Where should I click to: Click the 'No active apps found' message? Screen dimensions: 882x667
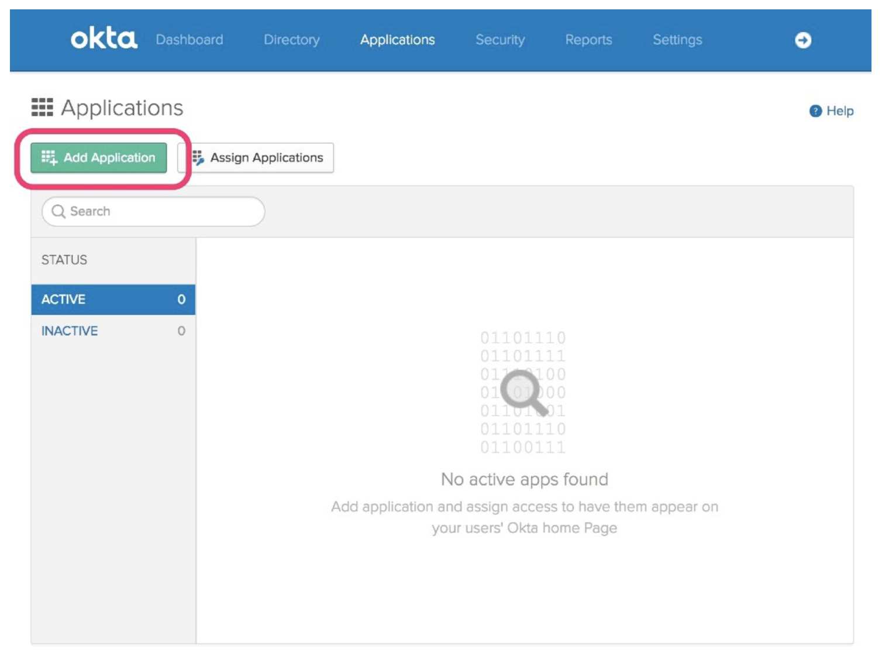525,480
